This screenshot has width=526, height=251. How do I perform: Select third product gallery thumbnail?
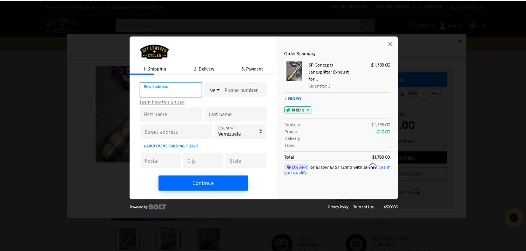tap(209, 239)
